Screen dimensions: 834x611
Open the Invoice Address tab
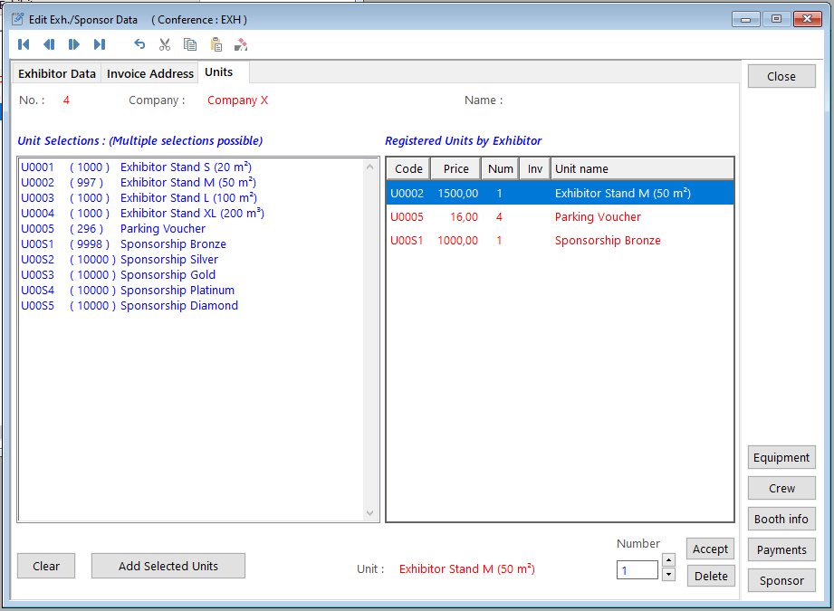(150, 73)
